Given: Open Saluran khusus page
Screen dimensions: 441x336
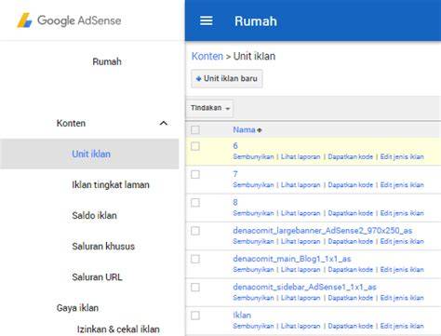Looking at the screenshot, I should [x=103, y=246].
